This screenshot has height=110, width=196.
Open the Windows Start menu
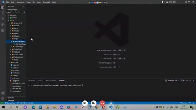(3, 107)
